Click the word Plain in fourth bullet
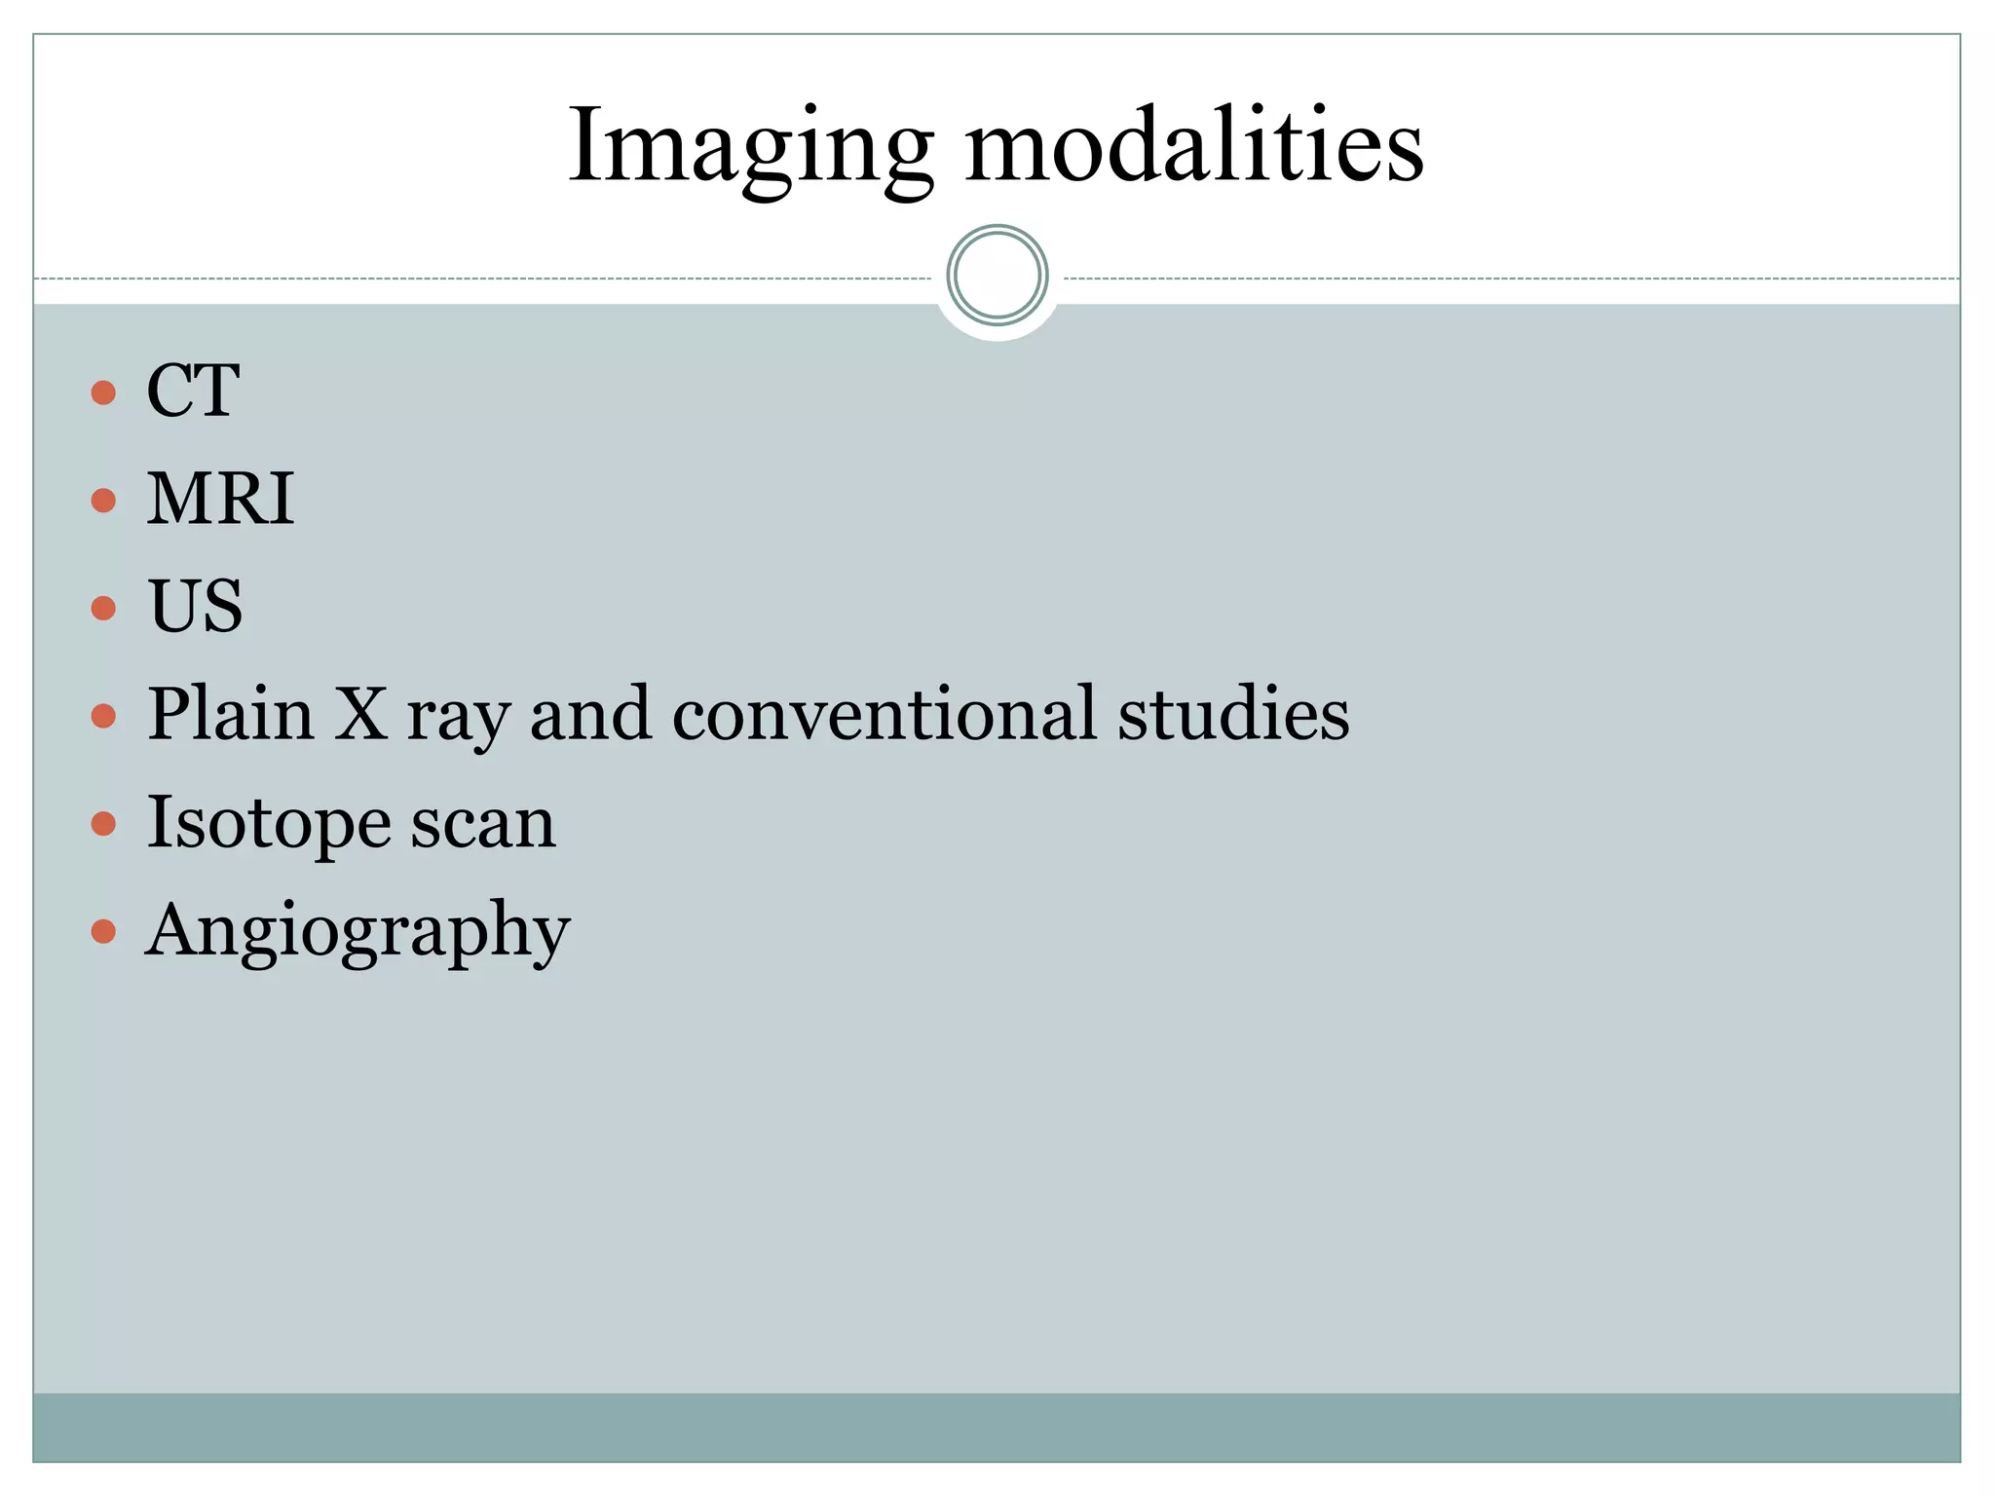Image resolution: width=1995 pixels, height=1496 pixels. pyautogui.click(x=231, y=714)
